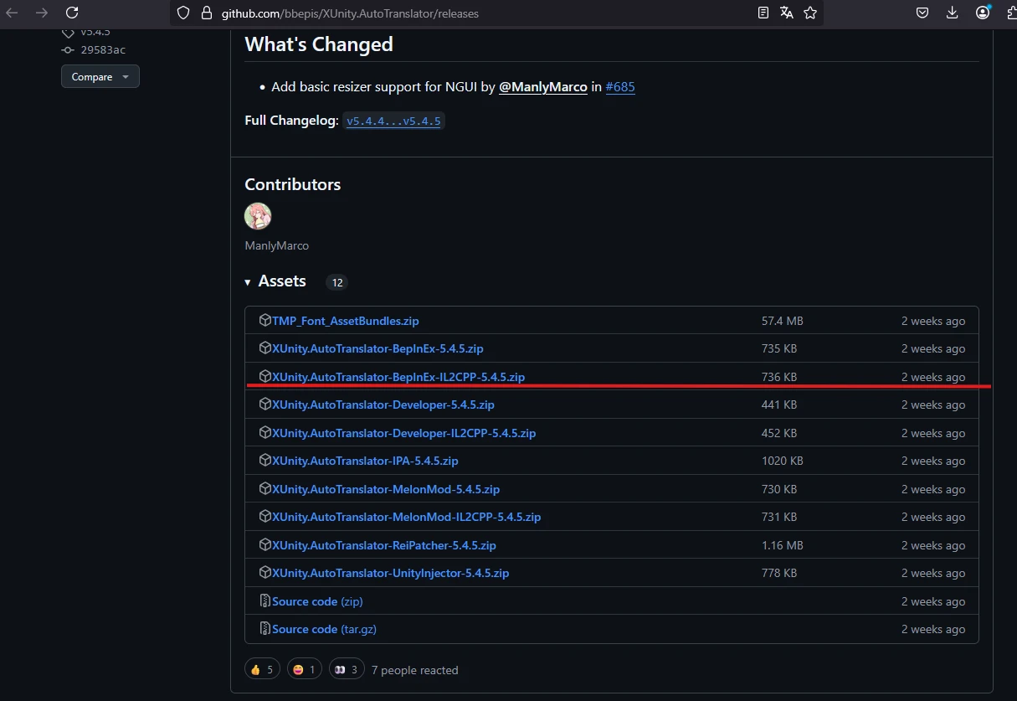Open pull request #685 link

620,87
